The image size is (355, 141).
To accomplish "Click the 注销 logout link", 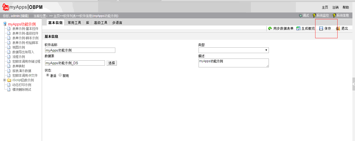I will pos(335,7).
